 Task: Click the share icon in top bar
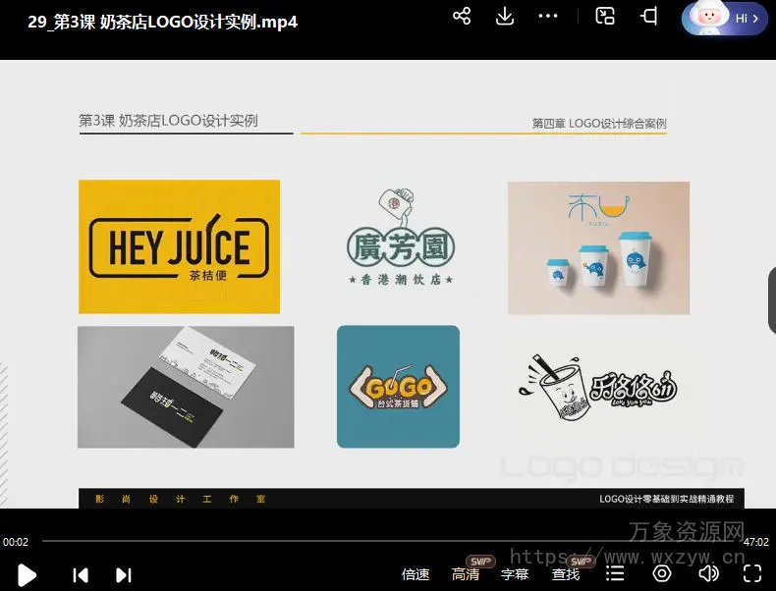pyautogui.click(x=462, y=17)
